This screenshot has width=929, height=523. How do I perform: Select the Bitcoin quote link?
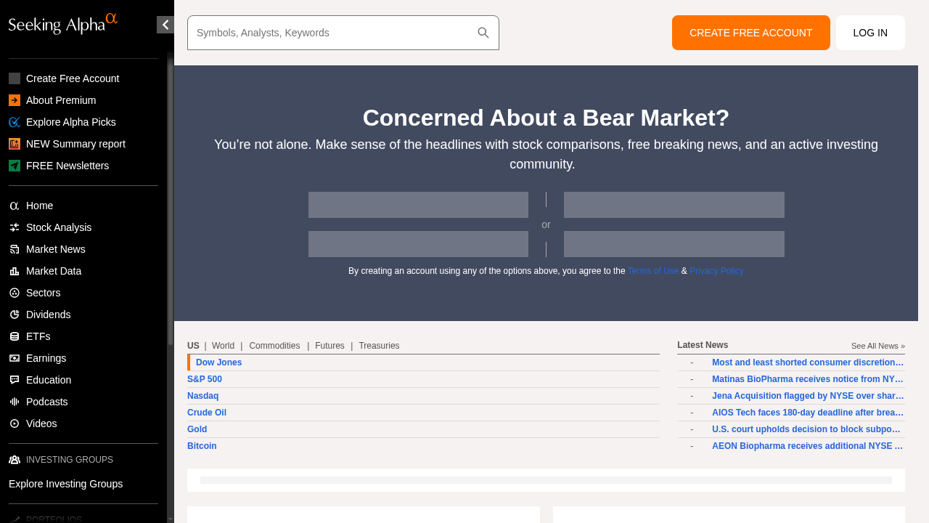click(202, 445)
